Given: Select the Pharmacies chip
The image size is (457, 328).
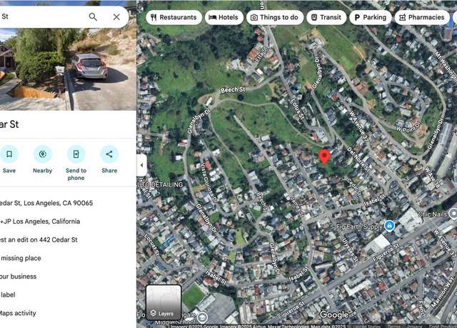Looking at the screenshot, I should 422,17.
